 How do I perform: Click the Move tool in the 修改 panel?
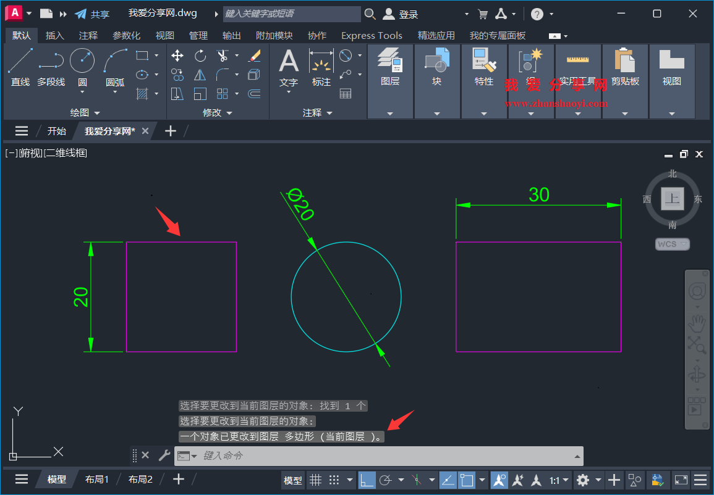177,56
